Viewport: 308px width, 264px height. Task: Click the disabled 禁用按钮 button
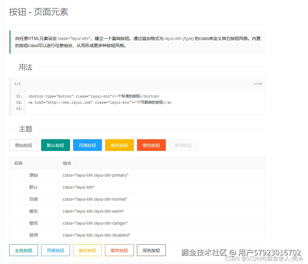click(183, 145)
